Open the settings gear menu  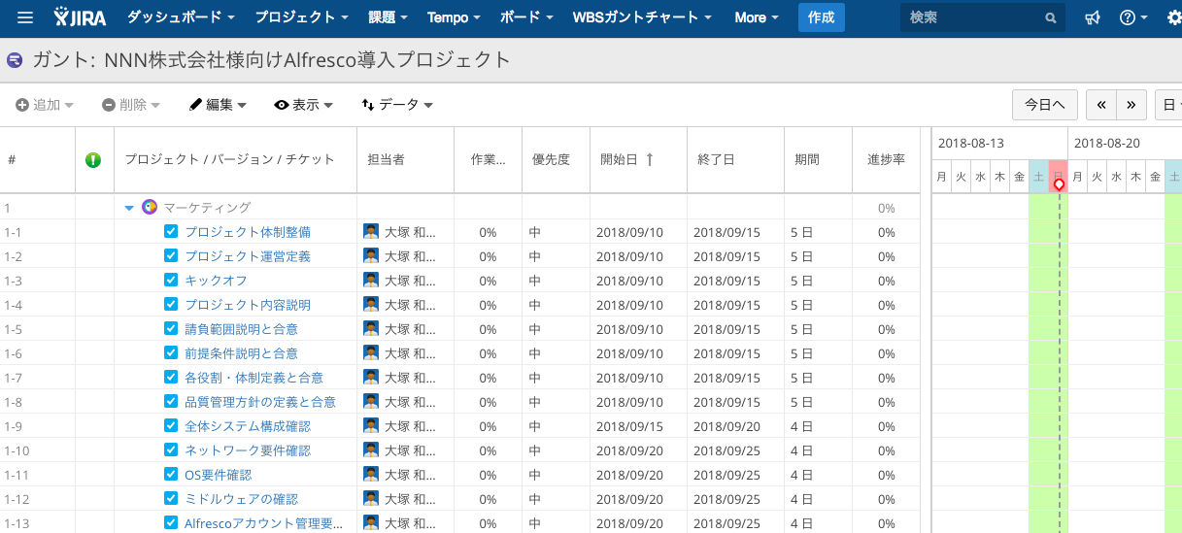coord(1172,17)
